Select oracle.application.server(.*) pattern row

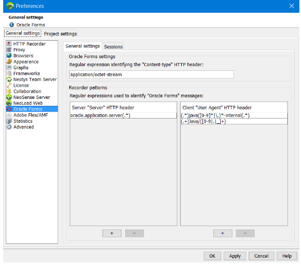click(x=123, y=115)
